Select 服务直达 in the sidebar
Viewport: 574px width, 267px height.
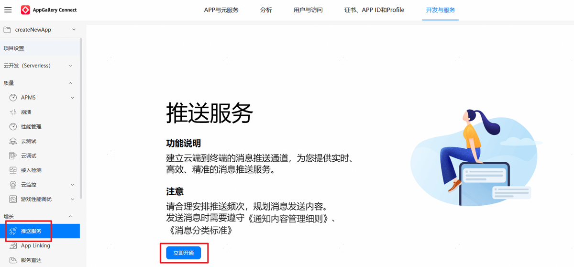pos(31,260)
